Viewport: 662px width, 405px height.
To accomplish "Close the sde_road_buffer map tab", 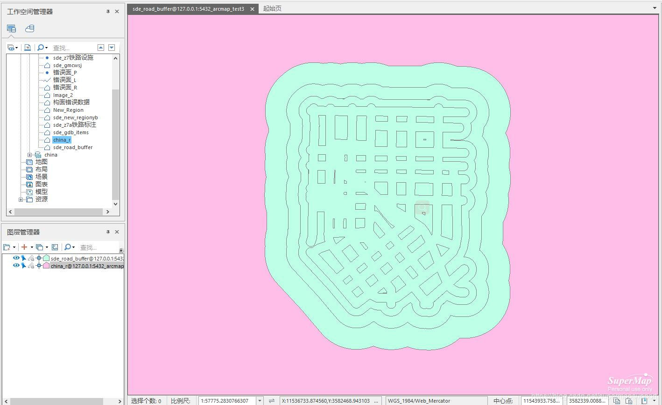I will point(252,9).
